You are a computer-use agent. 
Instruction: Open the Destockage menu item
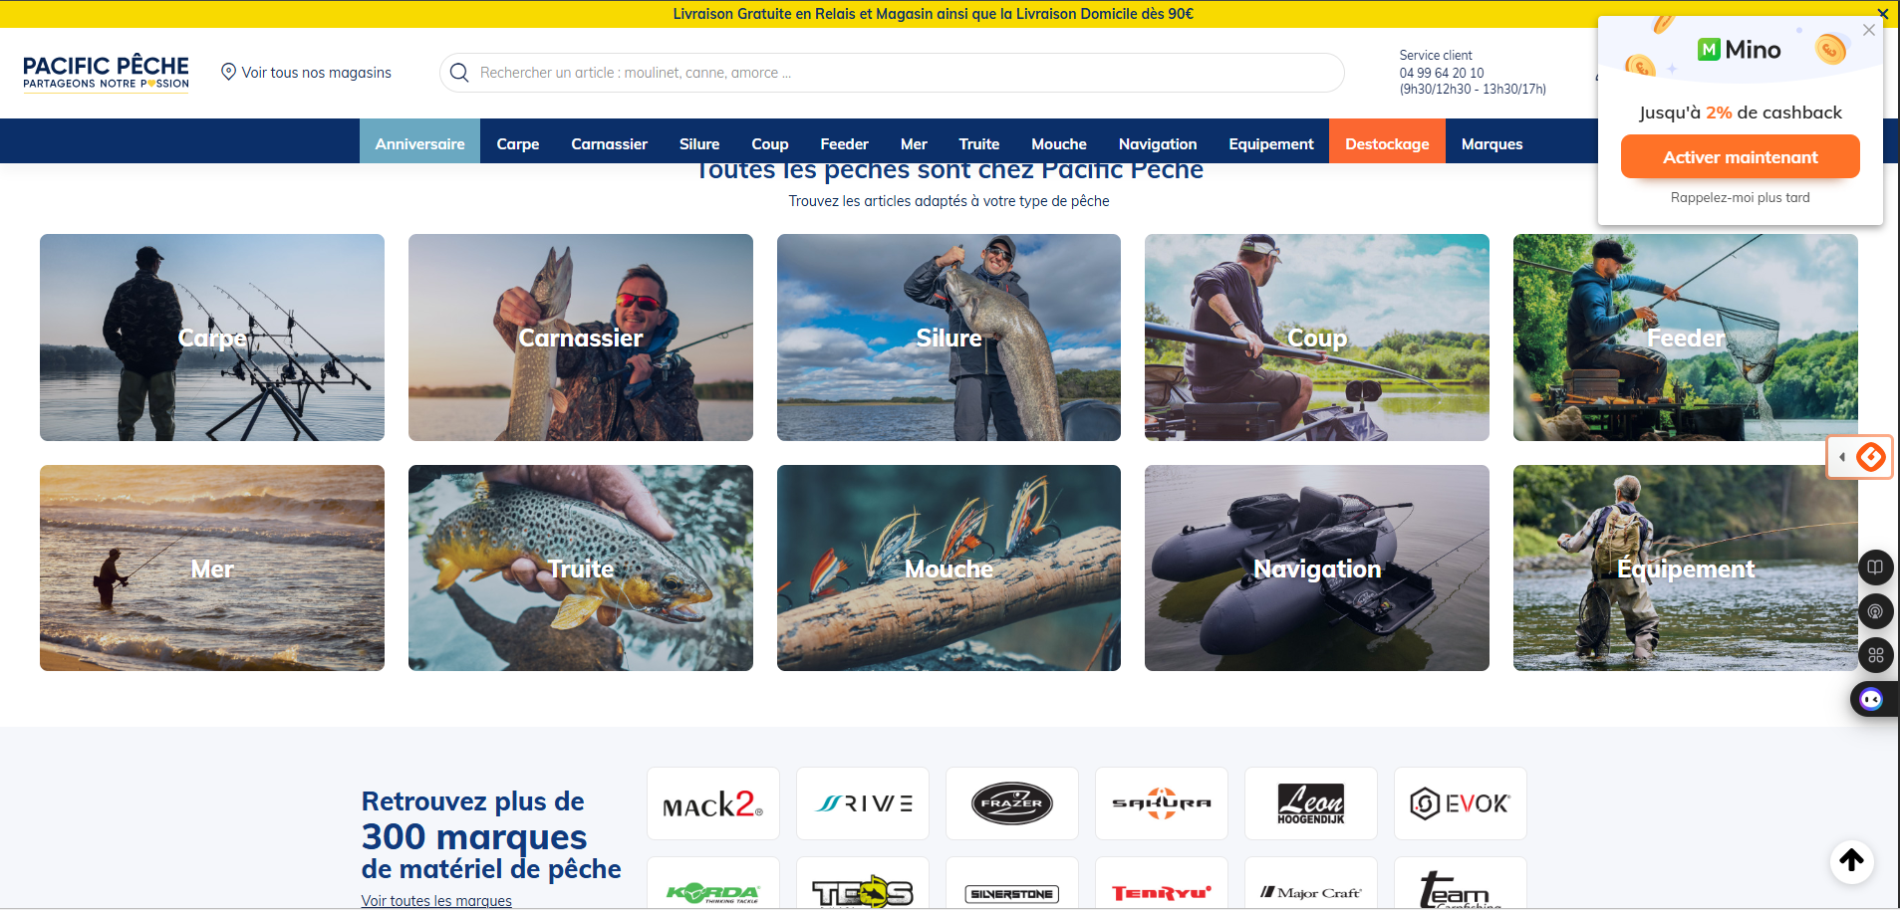coord(1387,143)
